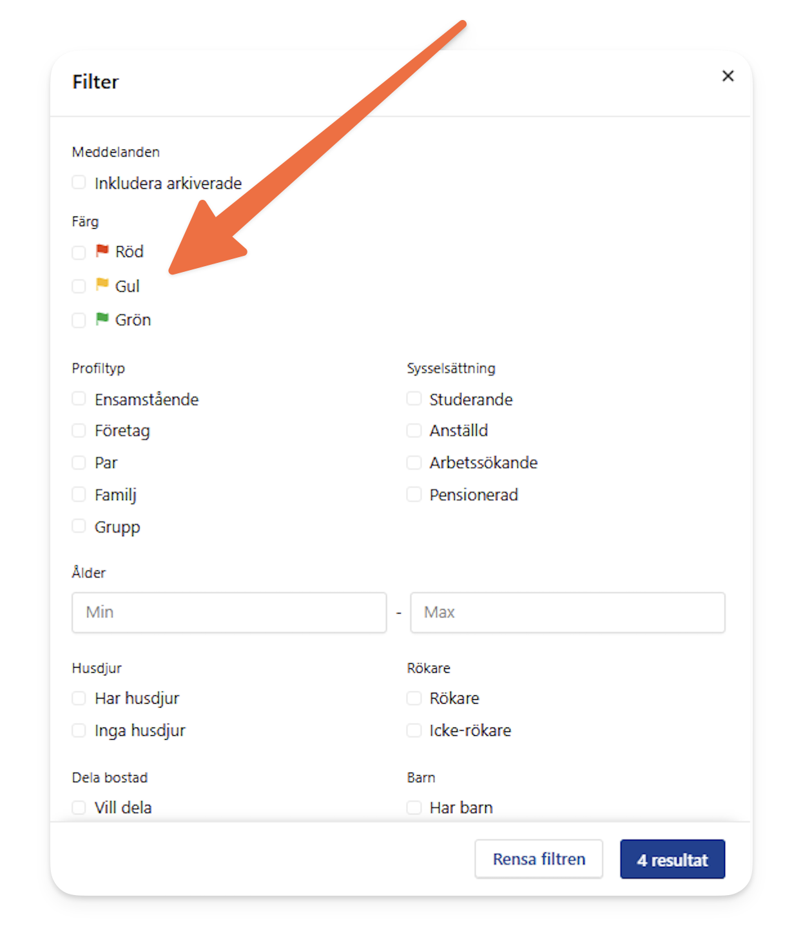
Task: Check the Har husdjur option
Action: (79, 698)
